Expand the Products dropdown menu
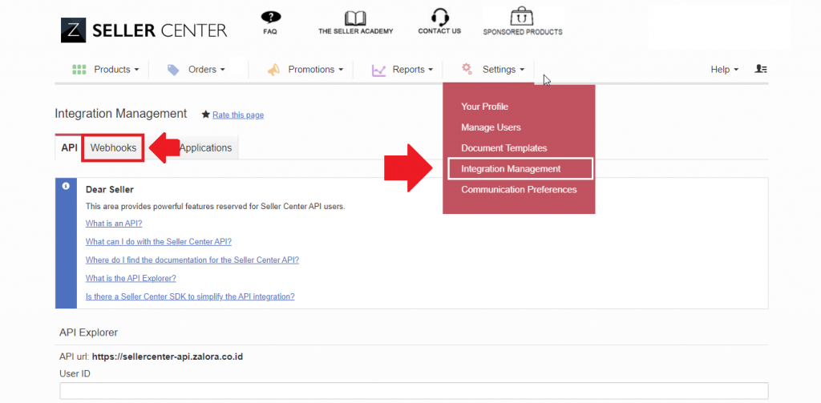821x403 pixels. (x=117, y=70)
